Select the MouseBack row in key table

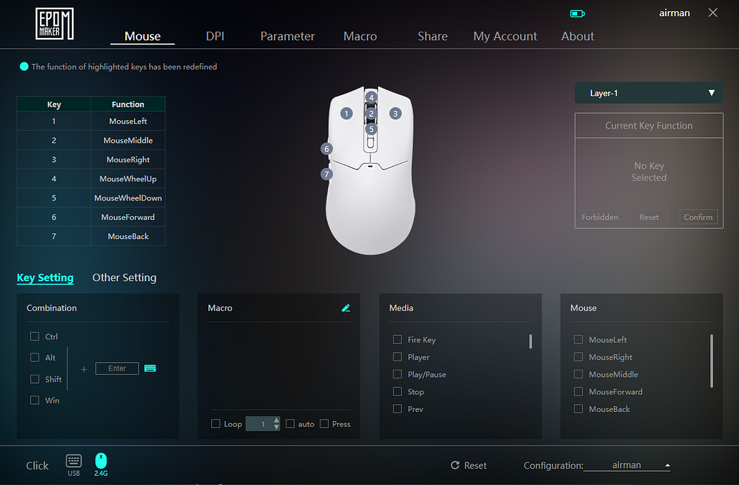91,236
